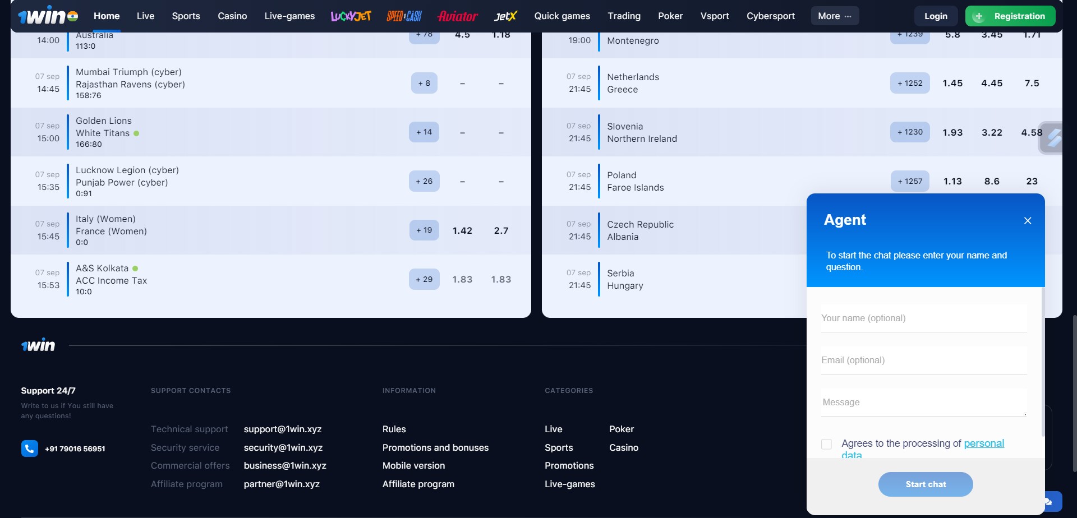The height and width of the screenshot is (518, 1077).
Task: Check the agreement to personal data processing
Action: 826,443
